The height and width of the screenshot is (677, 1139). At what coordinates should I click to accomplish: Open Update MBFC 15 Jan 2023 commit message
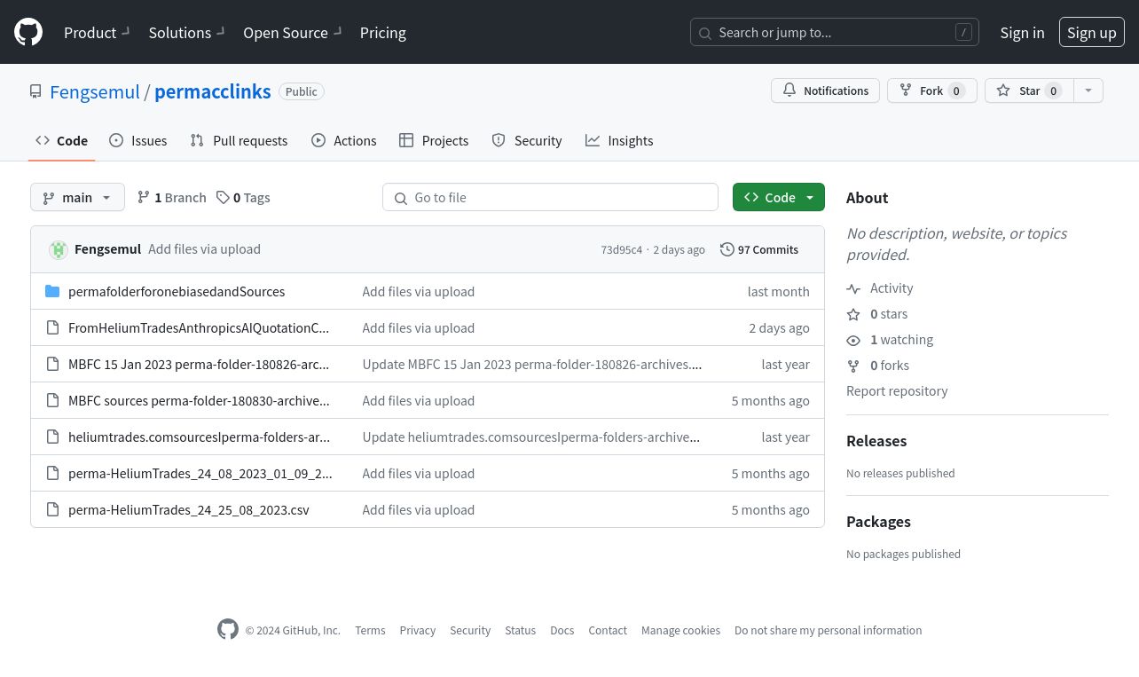pyautogui.click(x=532, y=364)
